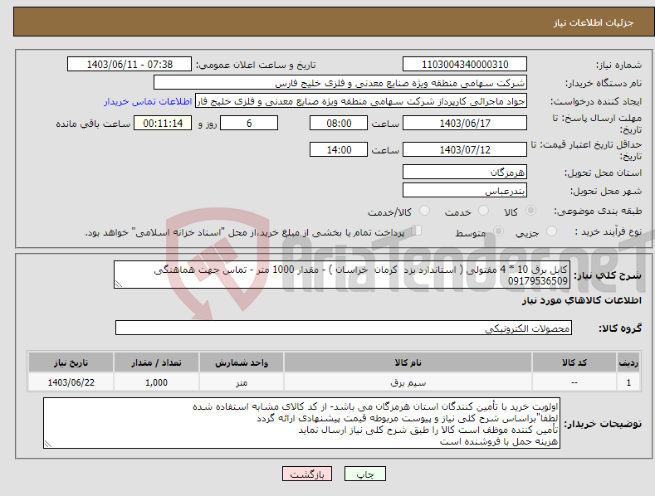
Task: Select the کالا/خدمت radio button
Action: pos(424,211)
